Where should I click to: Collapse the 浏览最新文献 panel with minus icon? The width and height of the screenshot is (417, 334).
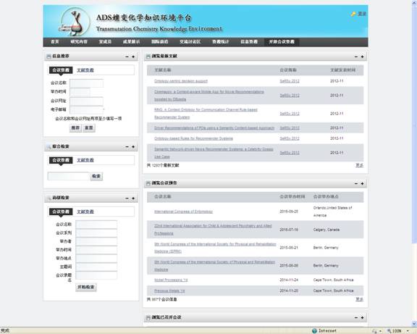point(356,57)
